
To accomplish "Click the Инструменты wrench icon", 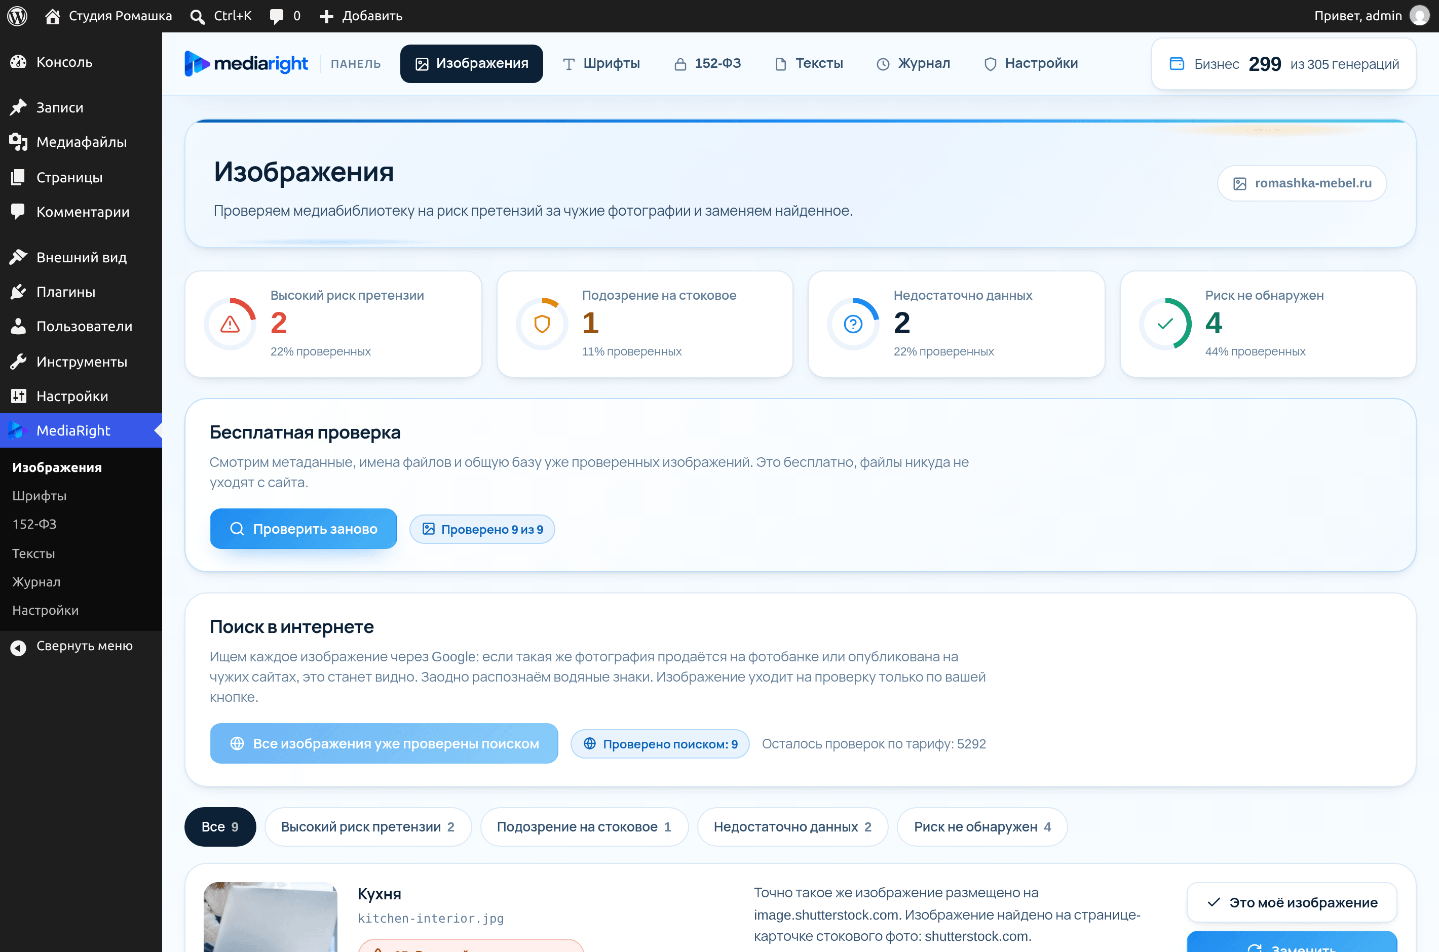I will coord(19,362).
